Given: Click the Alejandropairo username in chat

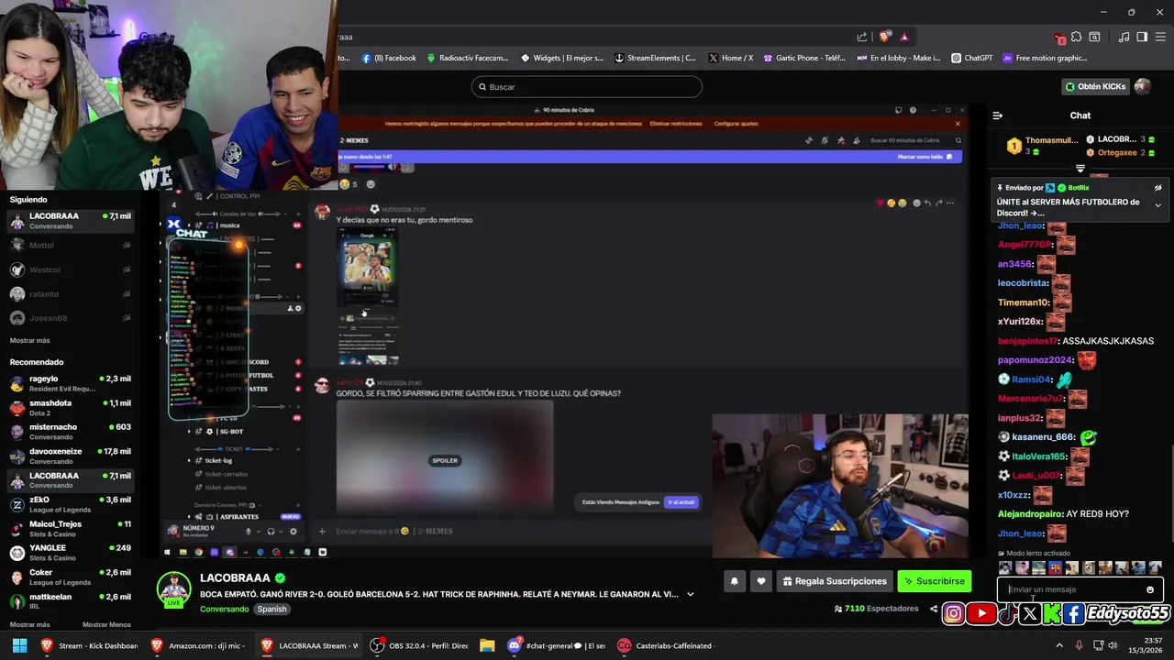Looking at the screenshot, I should (x=1030, y=514).
